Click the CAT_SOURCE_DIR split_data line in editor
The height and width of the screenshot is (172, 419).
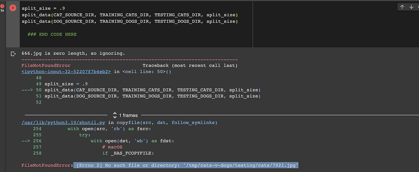point(130,15)
